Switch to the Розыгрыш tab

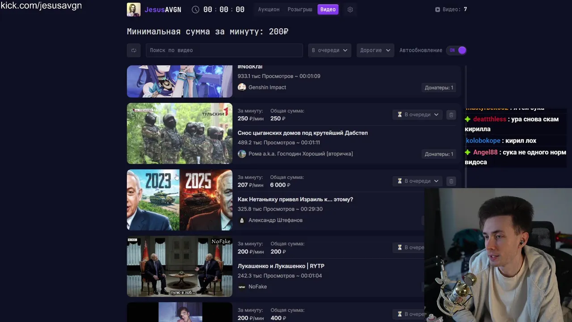pos(300,9)
